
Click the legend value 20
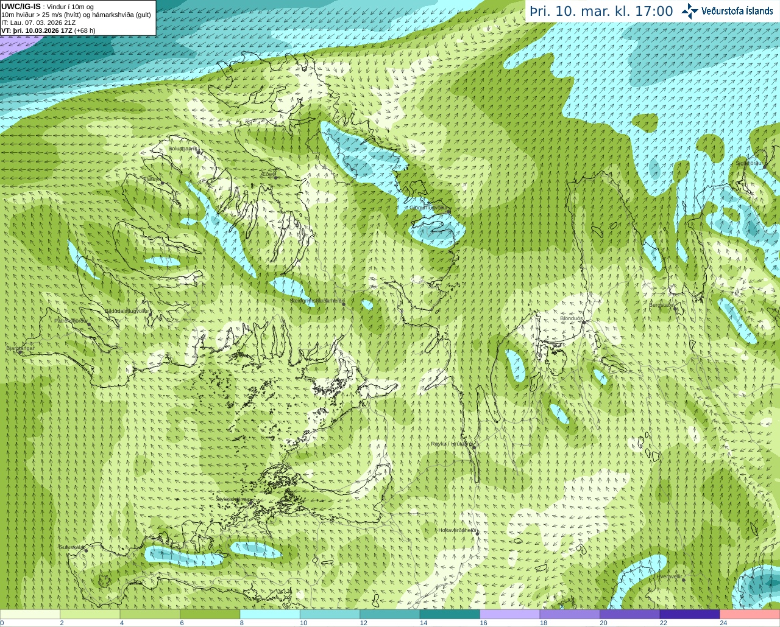603,623
